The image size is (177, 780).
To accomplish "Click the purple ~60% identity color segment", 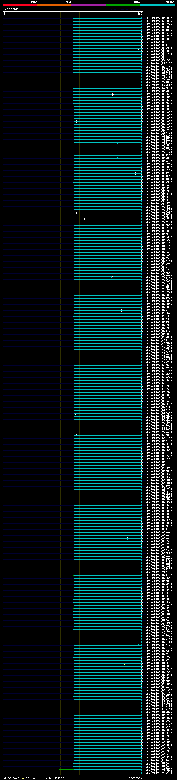I will pos(88,5).
